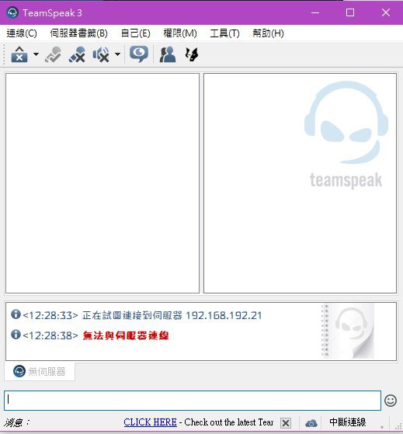Click the away status toolbar icon
The height and width of the screenshot is (434, 403).
[x=53, y=54]
